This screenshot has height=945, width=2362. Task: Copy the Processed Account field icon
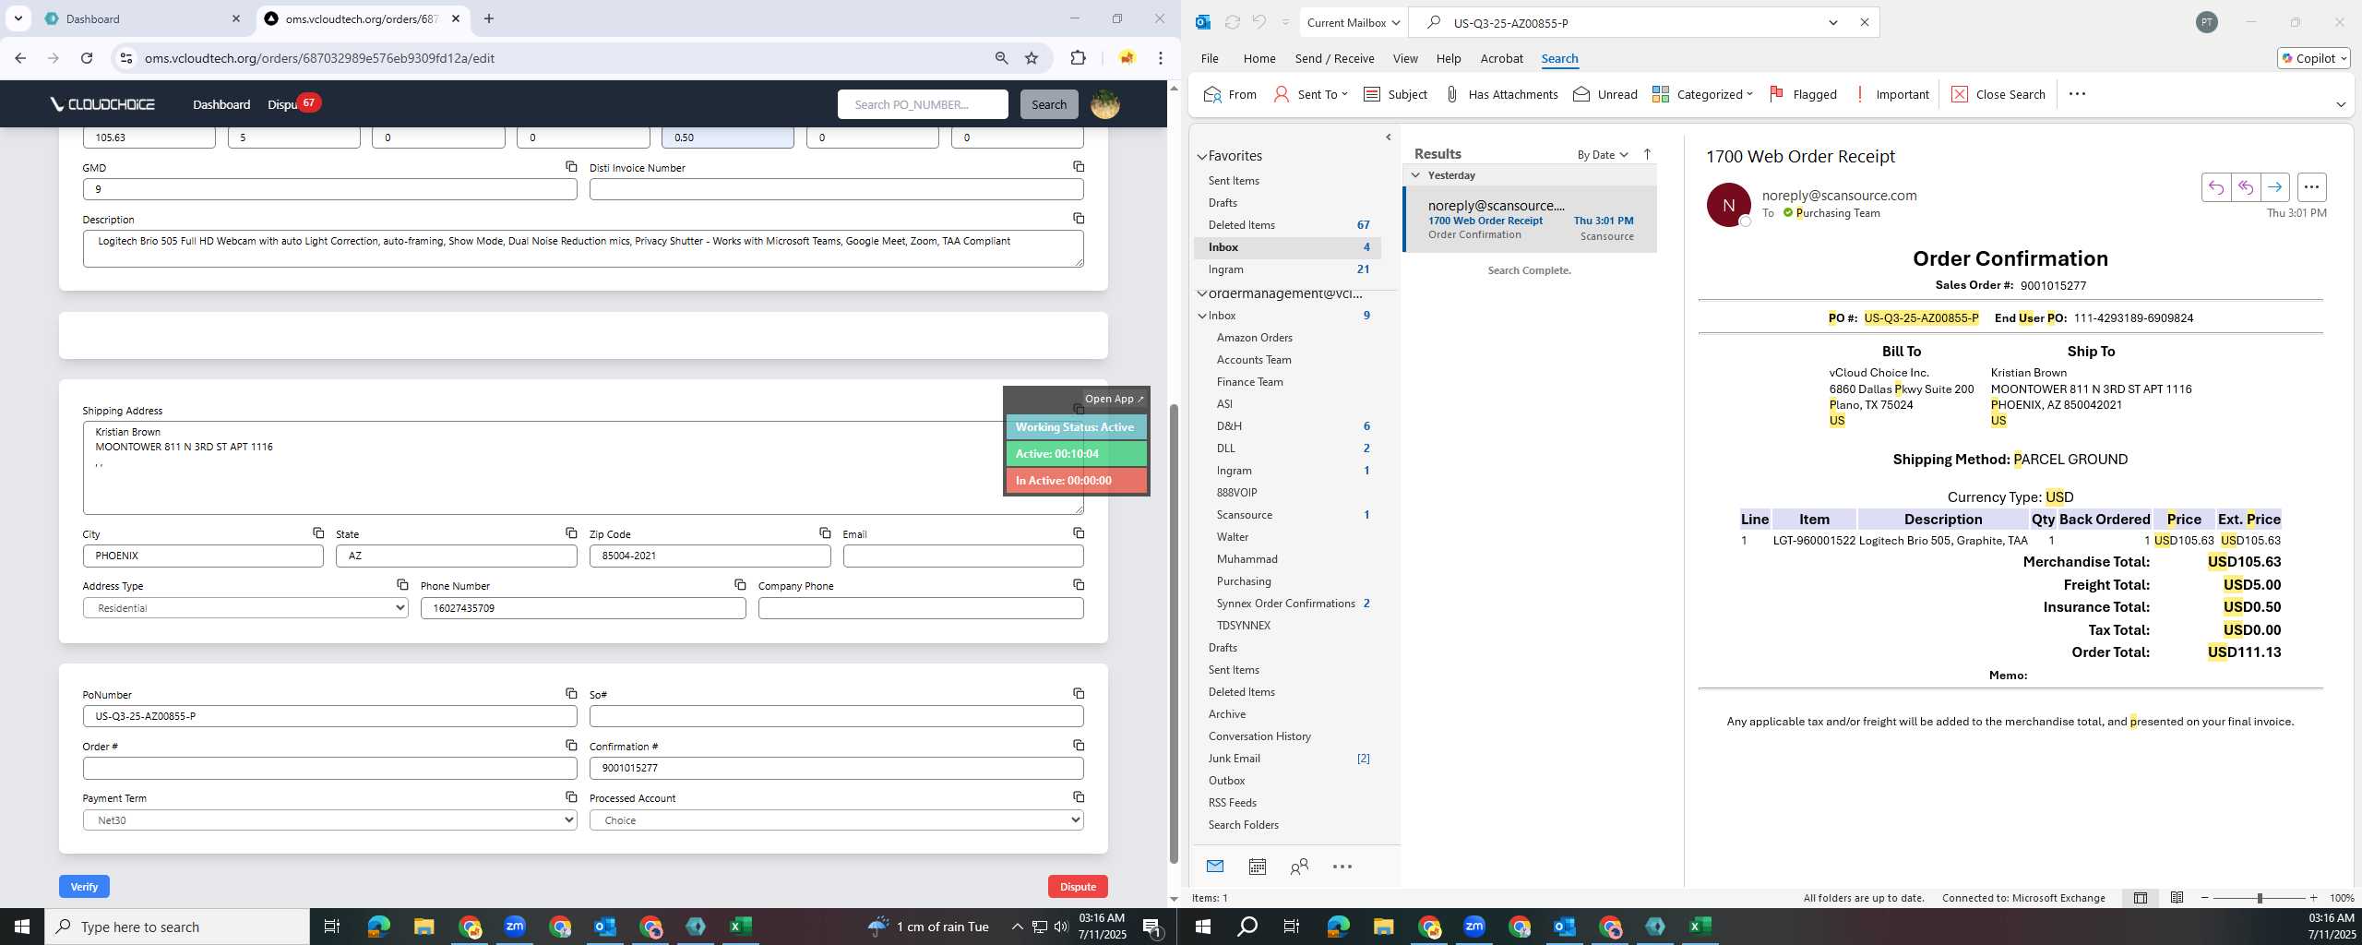pyautogui.click(x=1078, y=796)
